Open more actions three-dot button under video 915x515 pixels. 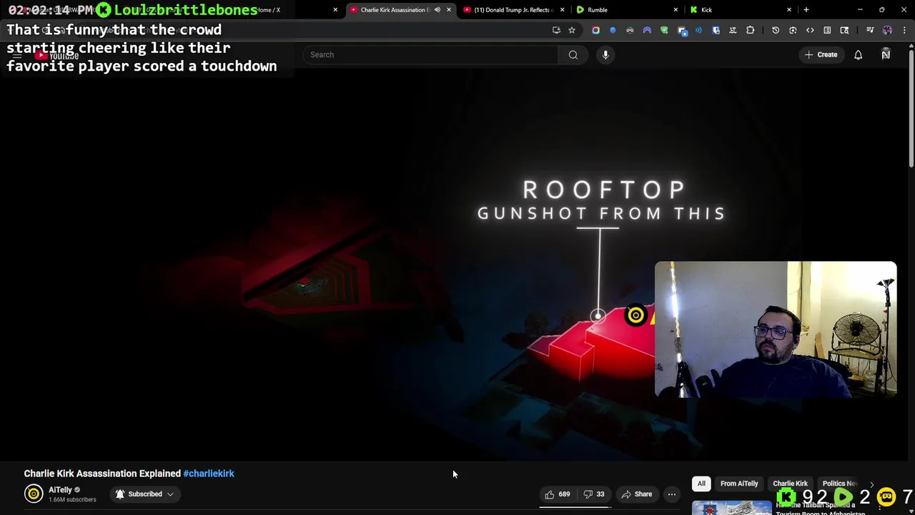coord(671,494)
